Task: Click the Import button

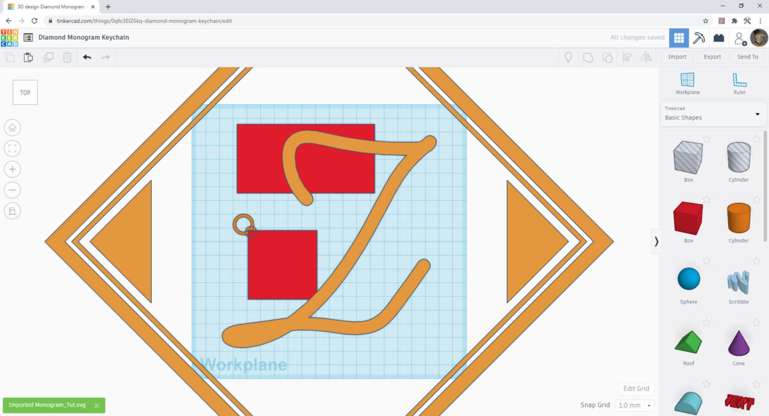Action: [x=676, y=57]
